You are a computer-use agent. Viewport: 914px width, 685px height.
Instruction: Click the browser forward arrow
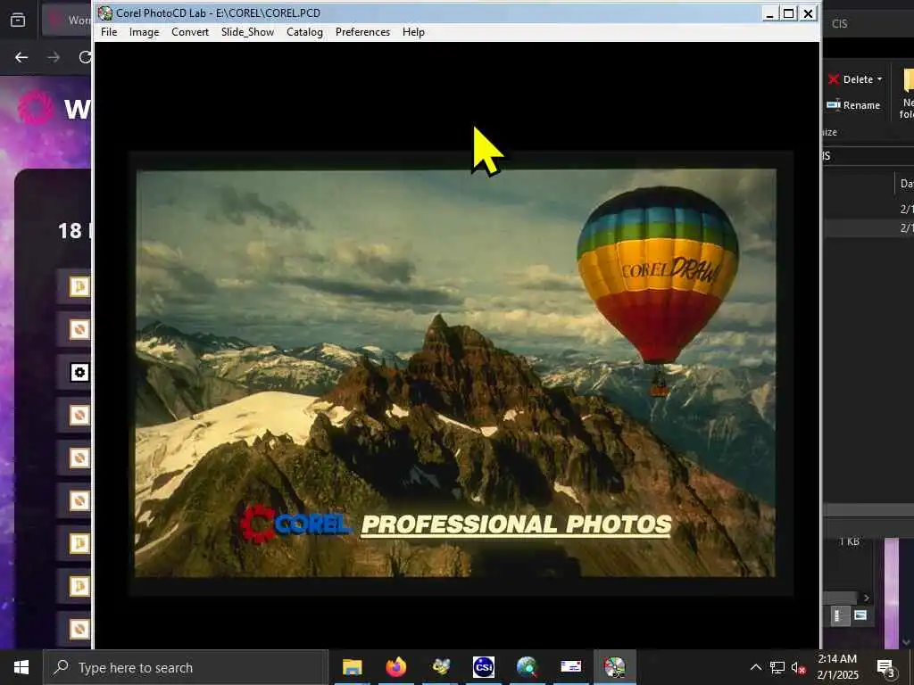coord(54,57)
